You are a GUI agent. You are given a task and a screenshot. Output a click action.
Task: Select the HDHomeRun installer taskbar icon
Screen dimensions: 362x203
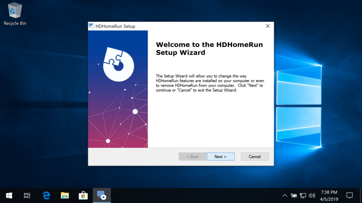coord(101,196)
